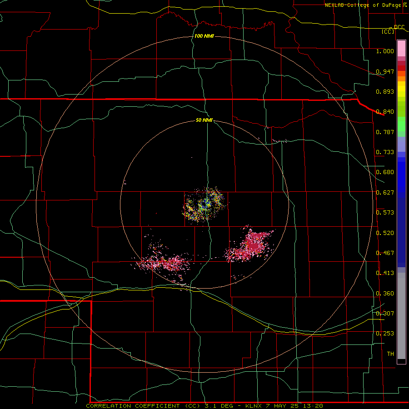
Task: Click the 0.893 scale value
Action: pos(385,91)
